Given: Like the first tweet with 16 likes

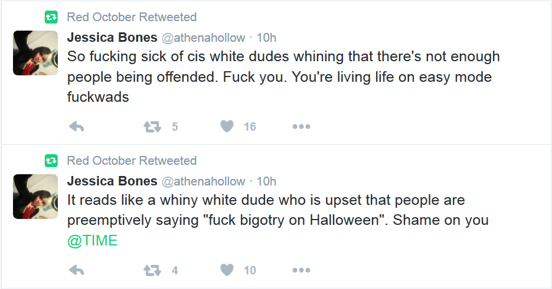Looking at the screenshot, I should [x=227, y=127].
